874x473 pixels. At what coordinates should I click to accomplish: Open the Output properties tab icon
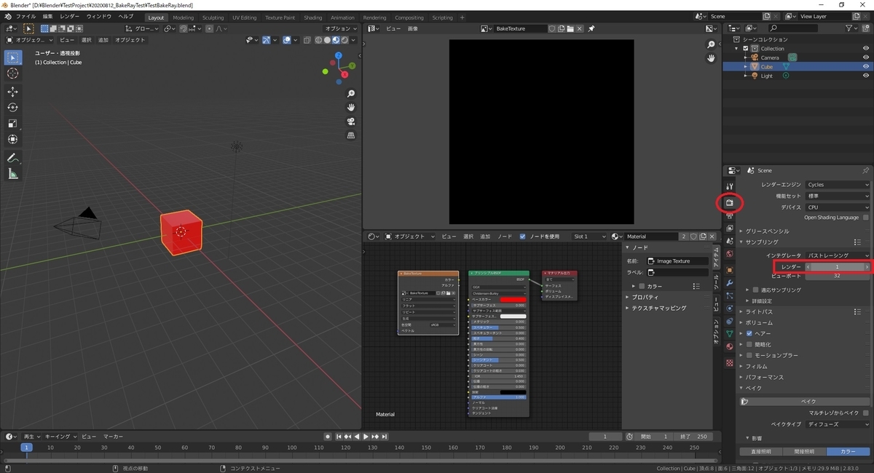729,216
